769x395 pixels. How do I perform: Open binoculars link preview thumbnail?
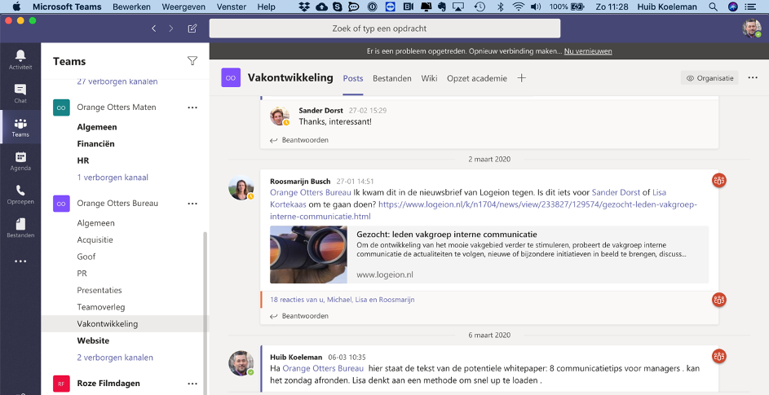(308, 254)
